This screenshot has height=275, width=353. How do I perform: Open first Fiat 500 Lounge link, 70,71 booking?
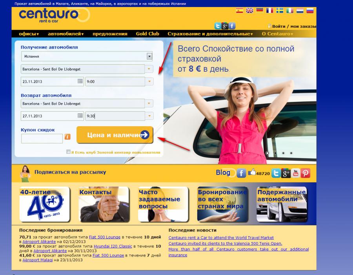tap(105, 237)
